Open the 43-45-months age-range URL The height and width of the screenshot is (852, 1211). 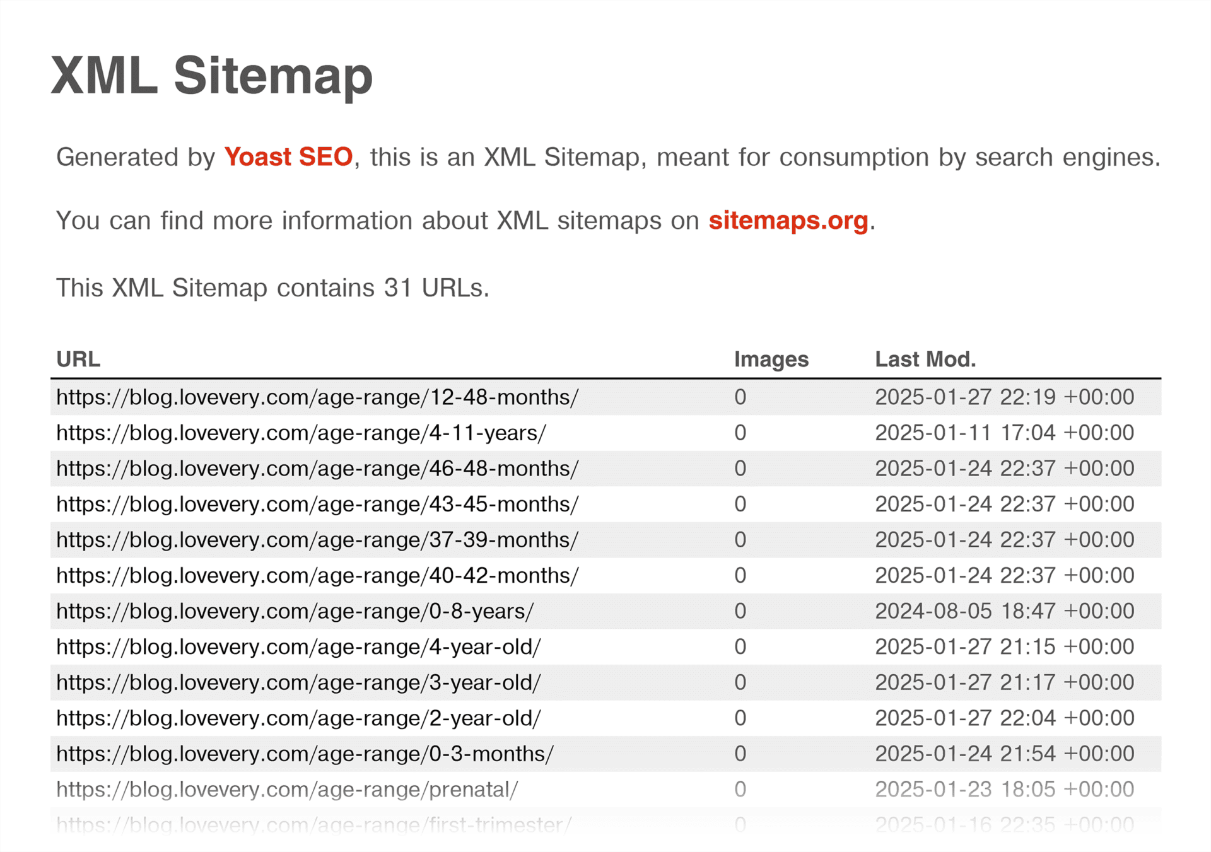point(317,505)
